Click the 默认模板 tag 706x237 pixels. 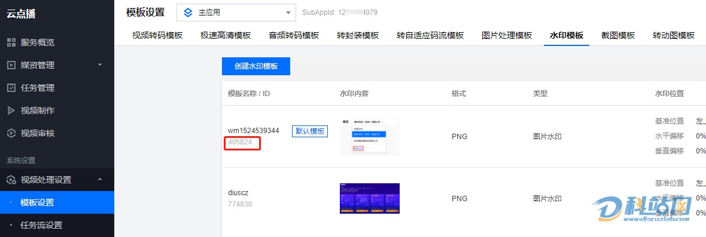[310, 131]
